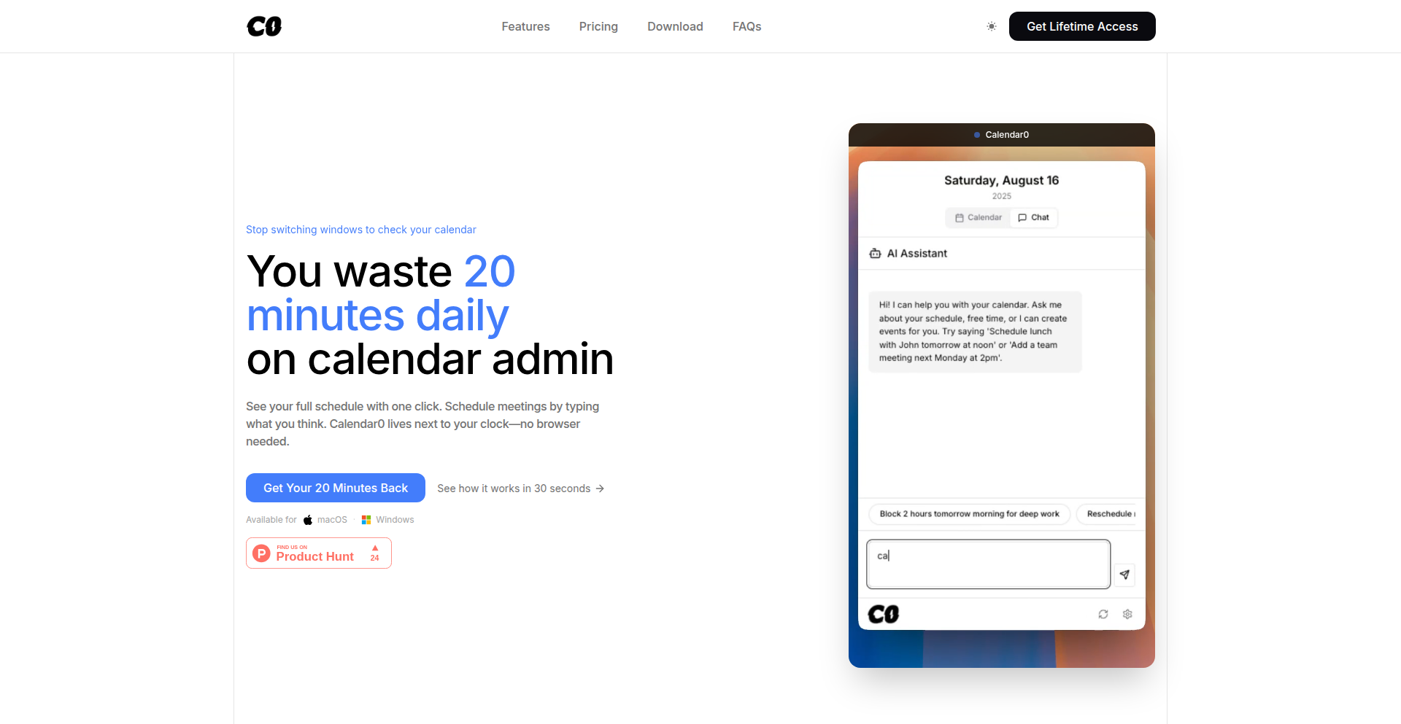Switch to the Chat tab in widget
1401x724 pixels.
coord(1033,217)
